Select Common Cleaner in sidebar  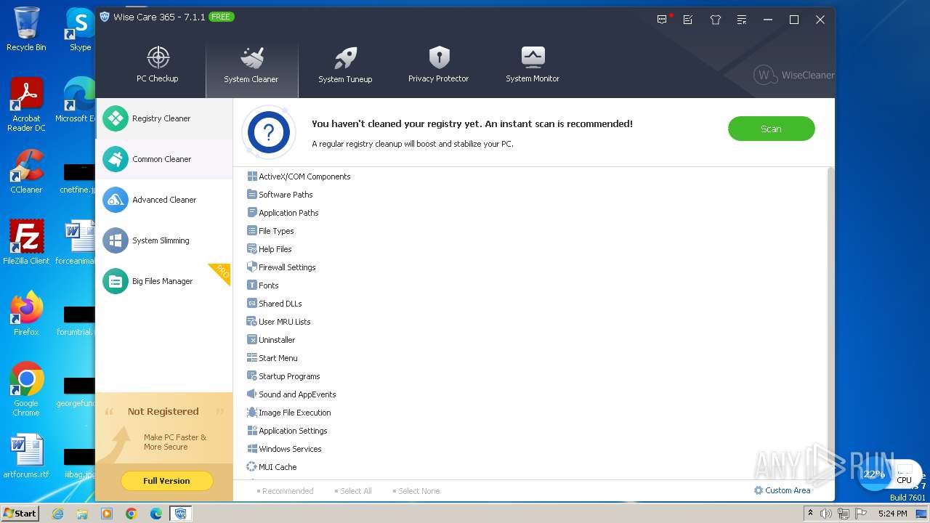coord(164,159)
